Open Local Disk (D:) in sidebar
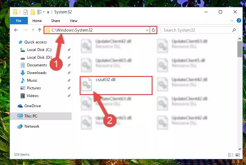246x165 pixels. 39,57
